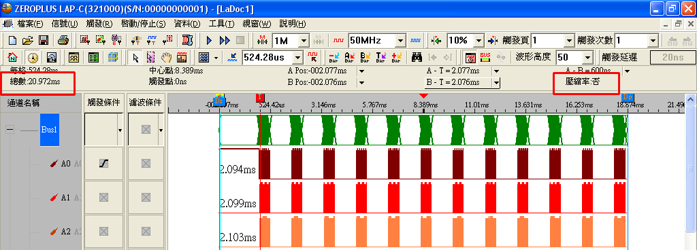The width and height of the screenshot is (697, 250).
Task: Select the arrow pointer cursor tool
Action: [136, 57]
